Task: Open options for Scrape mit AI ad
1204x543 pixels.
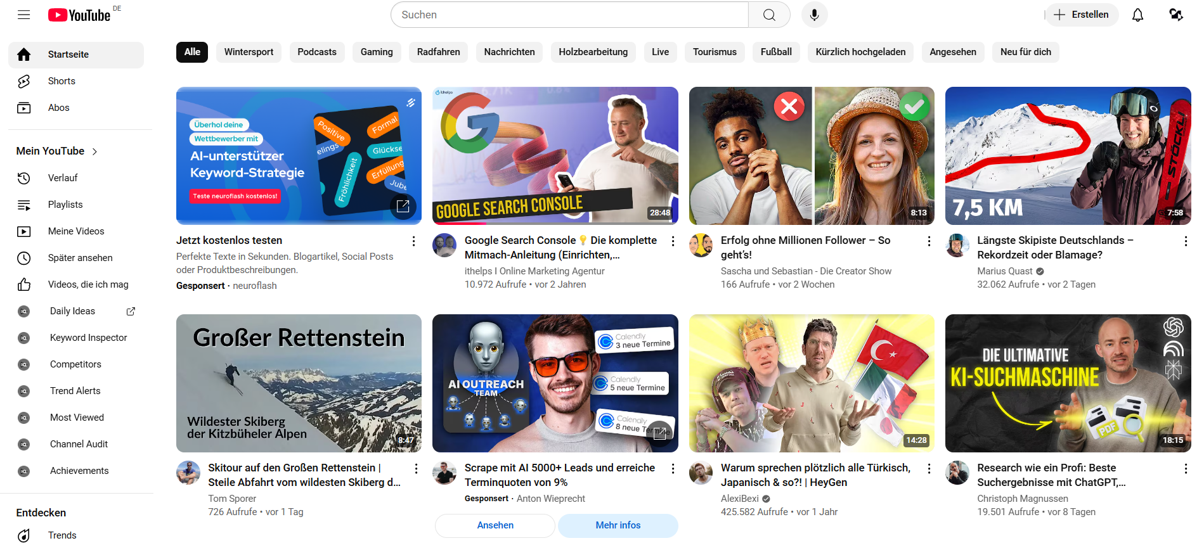Action: [673, 469]
